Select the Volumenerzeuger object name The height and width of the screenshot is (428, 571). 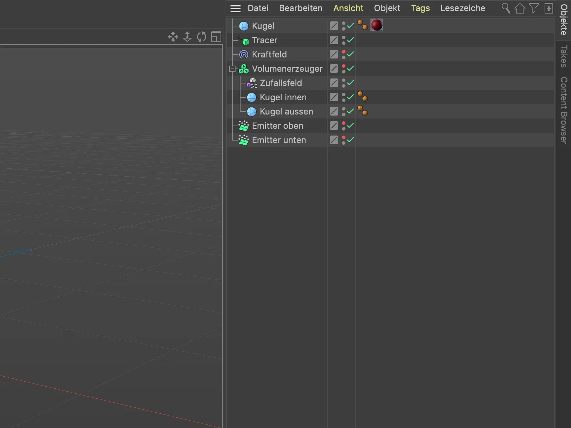[x=287, y=69]
